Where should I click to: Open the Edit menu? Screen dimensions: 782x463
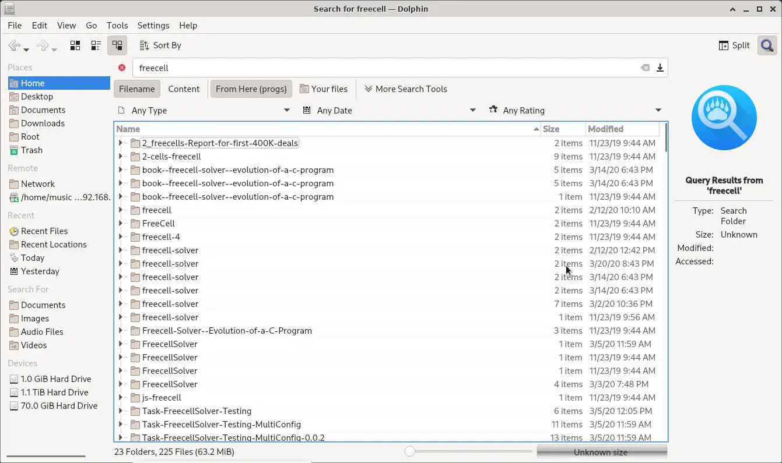[40, 26]
